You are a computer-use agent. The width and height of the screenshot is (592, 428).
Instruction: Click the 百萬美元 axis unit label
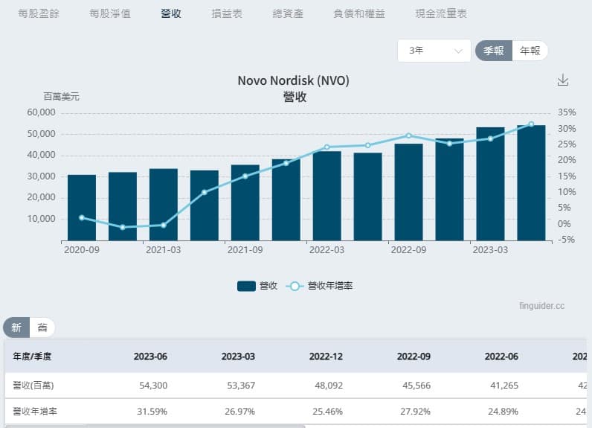[61, 97]
